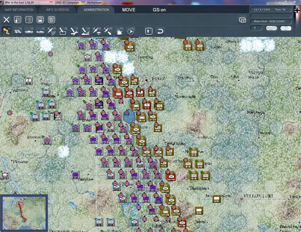This screenshot has width=301, height=232.
Task: Select the F7 bomb airfield mode icon
Action: click(74, 31)
